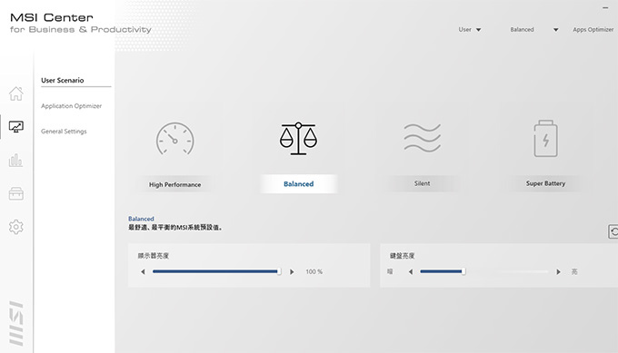This screenshot has height=353, width=618.
Task: Increase display brightness with right arrow
Action: [292, 272]
